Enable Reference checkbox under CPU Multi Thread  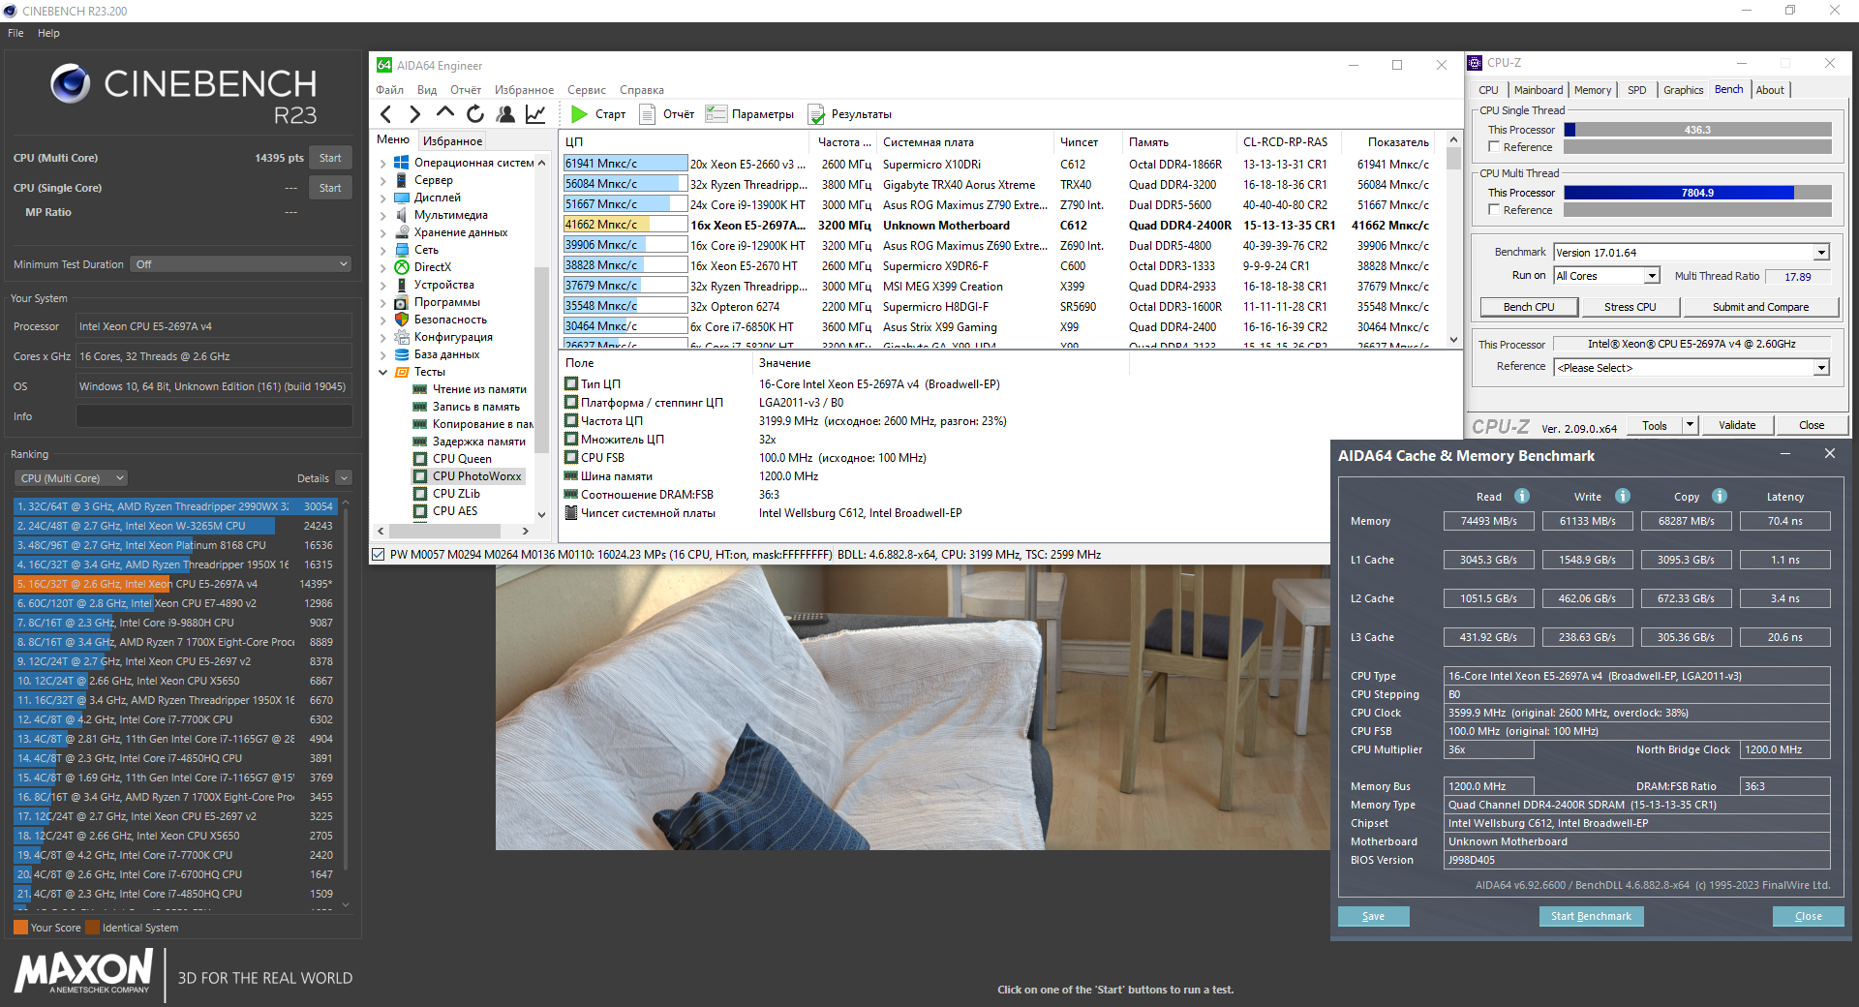tap(1494, 210)
